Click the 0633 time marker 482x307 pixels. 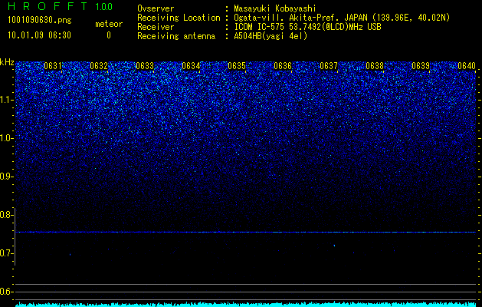click(145, 66)
